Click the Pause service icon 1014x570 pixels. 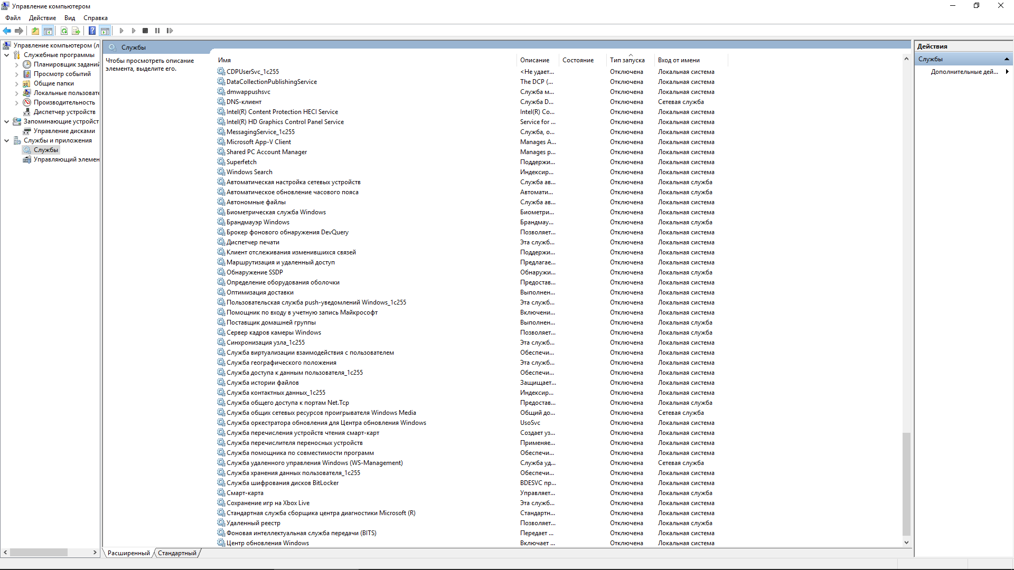157,31
